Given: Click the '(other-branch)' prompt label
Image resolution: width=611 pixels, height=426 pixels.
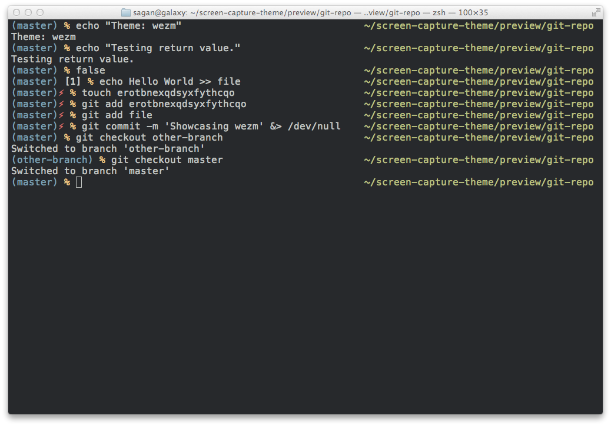Looking at the screenshot, I should tap(52, 159).
